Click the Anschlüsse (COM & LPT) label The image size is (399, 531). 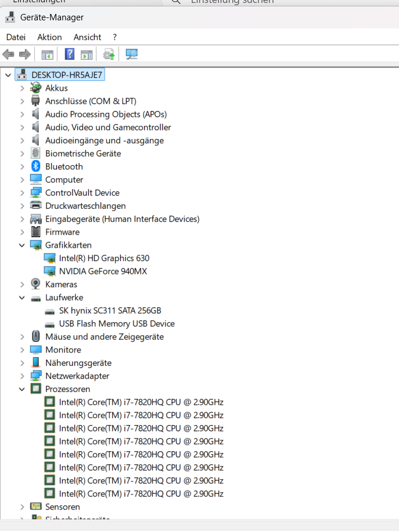coord(91,101)
